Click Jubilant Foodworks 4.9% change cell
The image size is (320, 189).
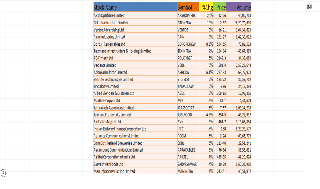(206, 115)
